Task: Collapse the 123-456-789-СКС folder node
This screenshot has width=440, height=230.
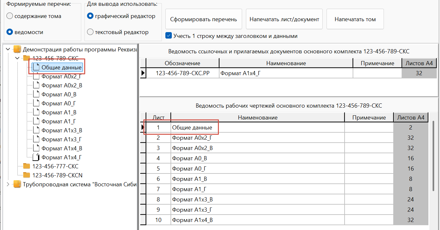Action: pos(17,58)
